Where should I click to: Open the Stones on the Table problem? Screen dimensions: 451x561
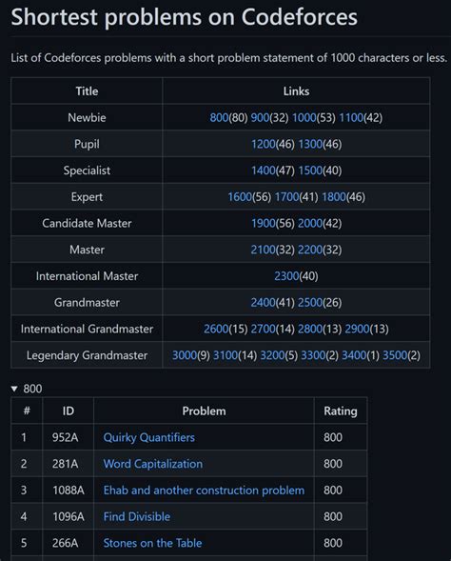152,543
